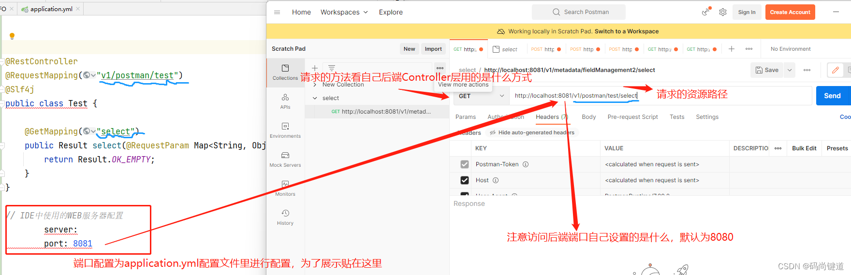This screenshot has width=851, height=275.
Task: Go to Home in Postman
Action: pos(301,12)
